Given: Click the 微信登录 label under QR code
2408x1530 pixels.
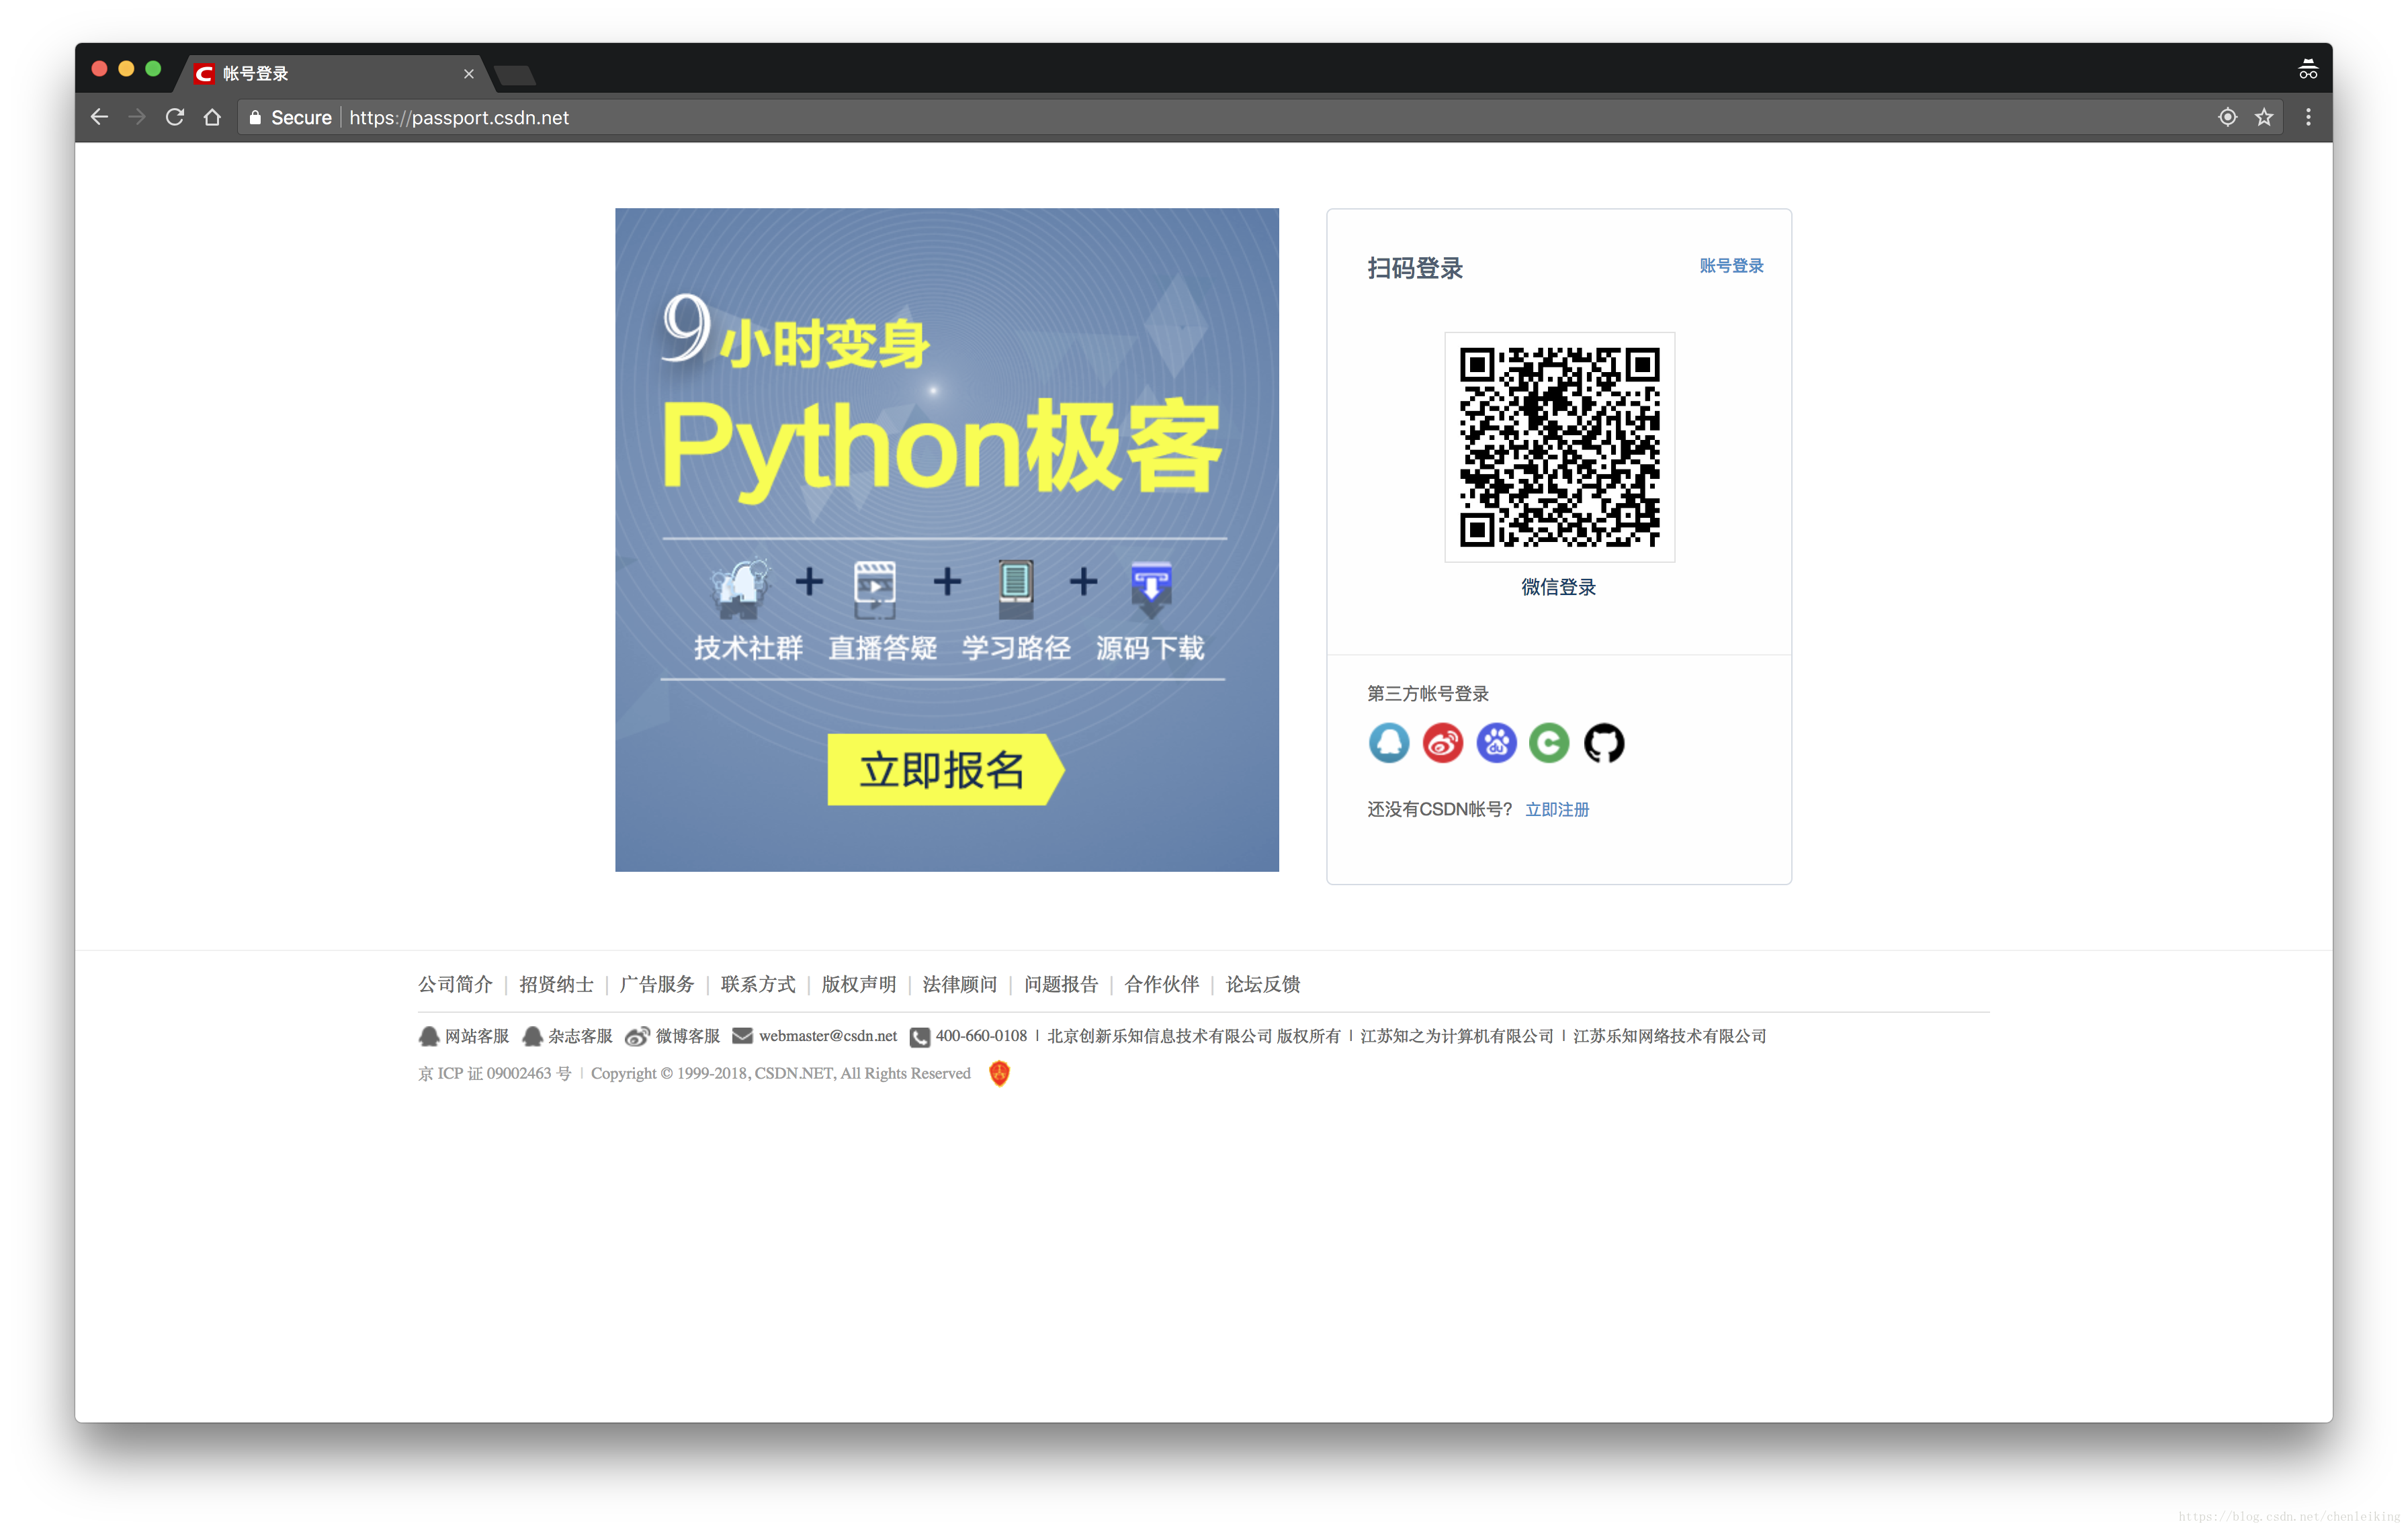Looking at the screenshot, I should tap(1558, 588).
